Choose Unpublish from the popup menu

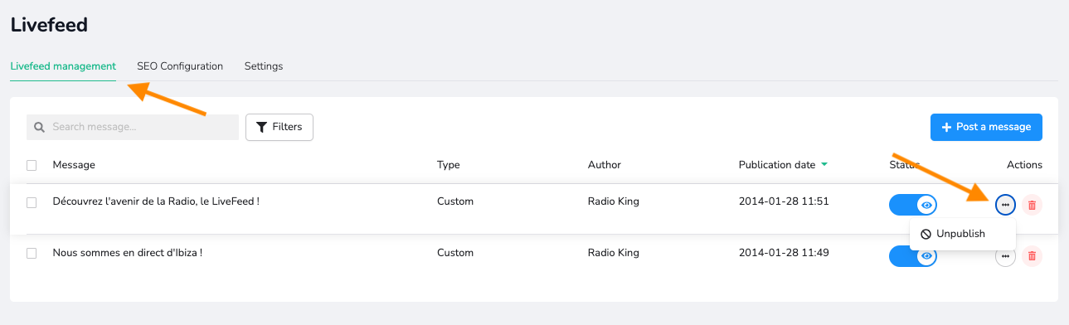[x=962, y=234]
